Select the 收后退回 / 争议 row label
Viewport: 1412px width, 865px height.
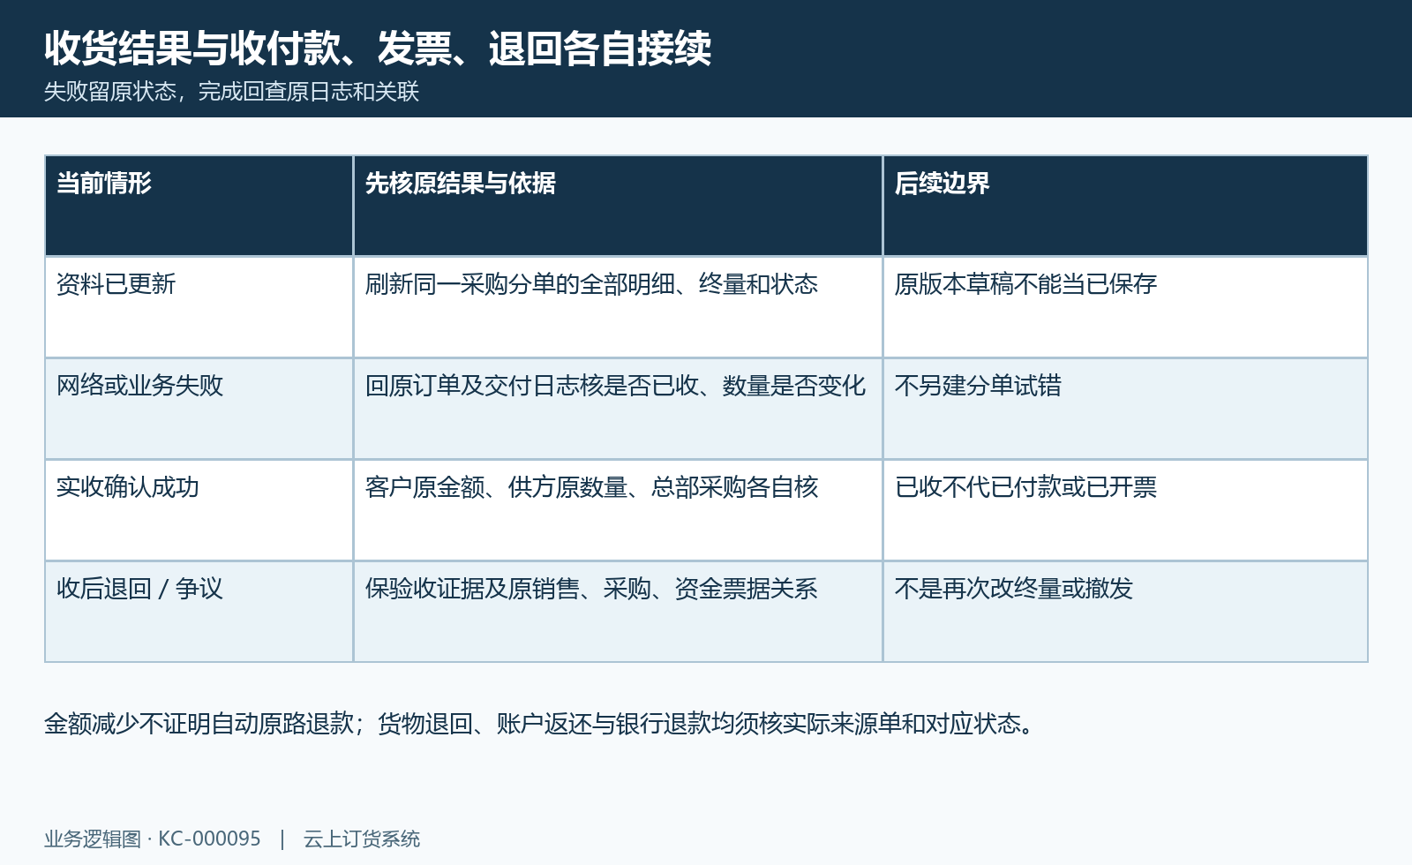(199, 612)
